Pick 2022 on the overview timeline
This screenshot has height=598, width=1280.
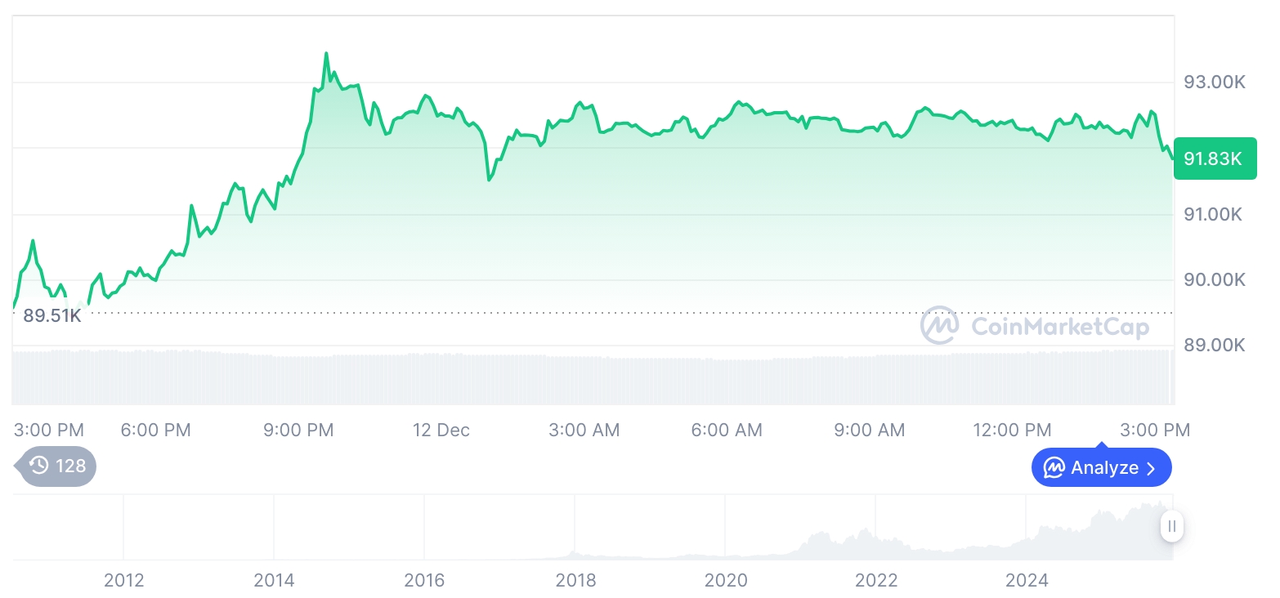click(876, 581)
